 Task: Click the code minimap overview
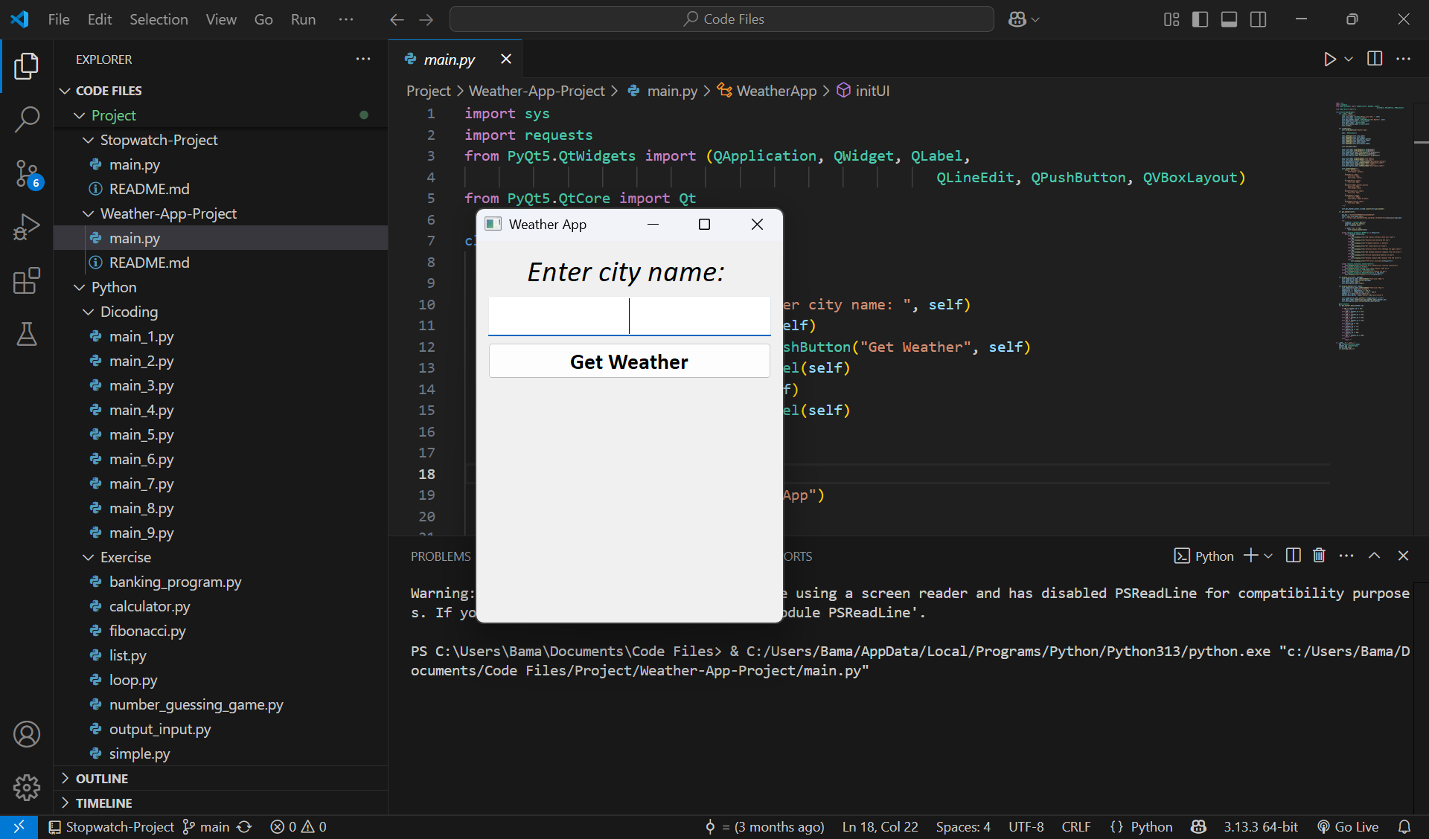pyautogui.click(x=1371, y=227)
